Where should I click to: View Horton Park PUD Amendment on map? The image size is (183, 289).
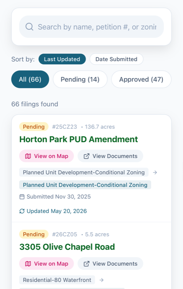[47, 156]
